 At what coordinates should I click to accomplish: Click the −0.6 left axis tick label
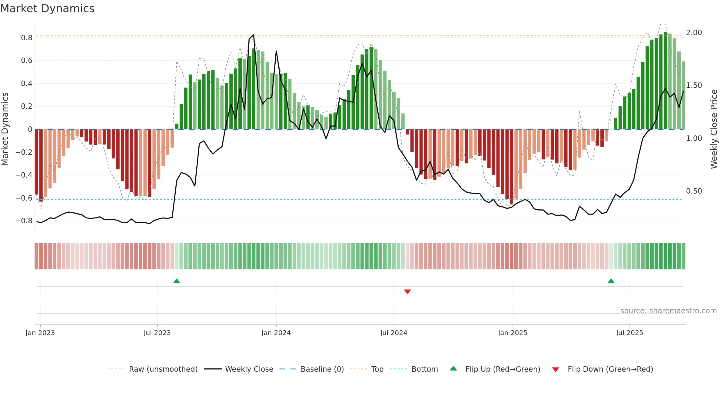(24, 198)
